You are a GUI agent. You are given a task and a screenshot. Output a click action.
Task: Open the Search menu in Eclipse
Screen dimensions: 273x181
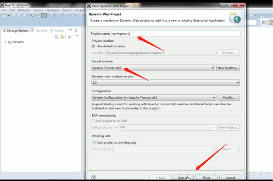click(67, 10)
